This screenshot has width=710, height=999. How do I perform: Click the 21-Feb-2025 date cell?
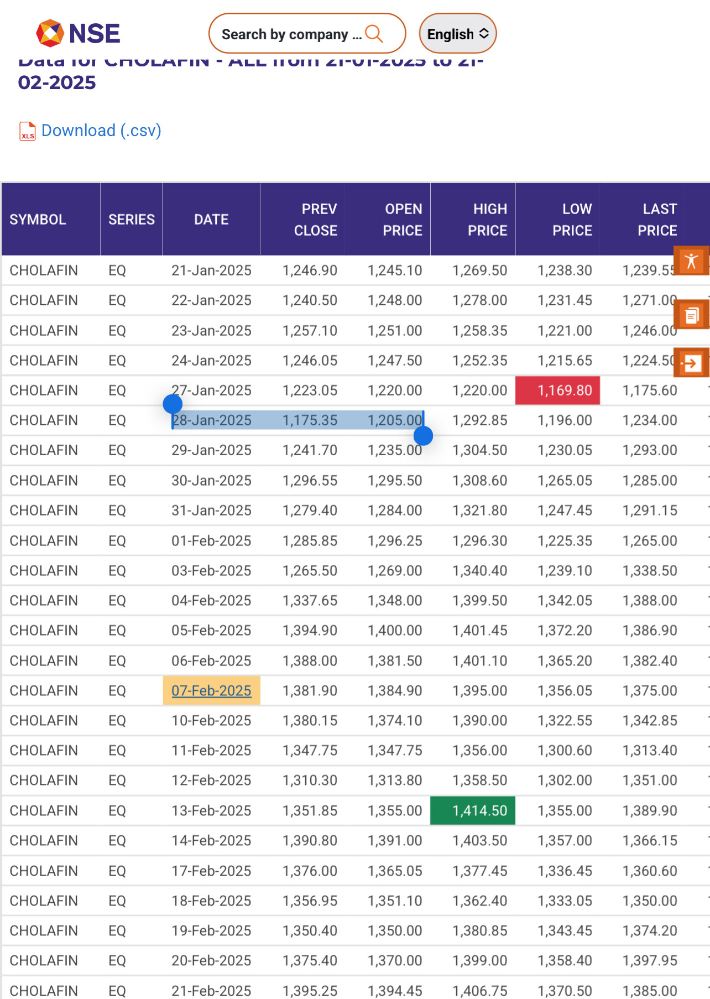(x=211, y=991)
